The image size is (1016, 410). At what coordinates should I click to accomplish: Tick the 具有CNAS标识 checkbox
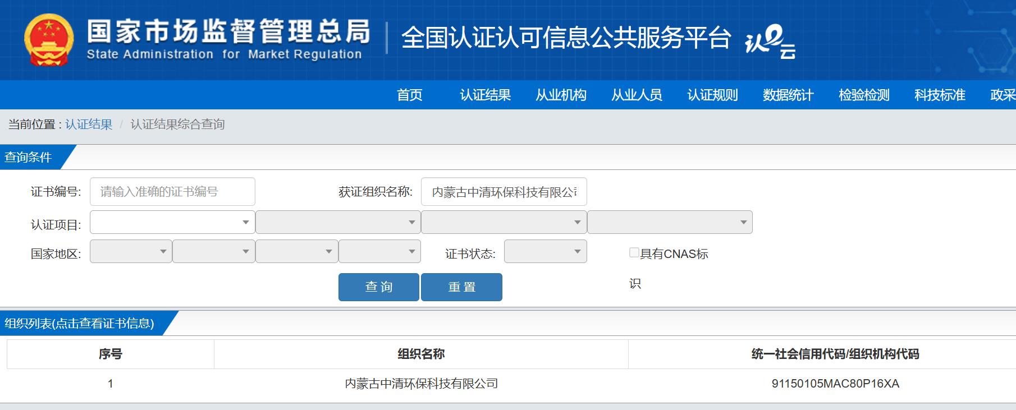tap(634, 252)
